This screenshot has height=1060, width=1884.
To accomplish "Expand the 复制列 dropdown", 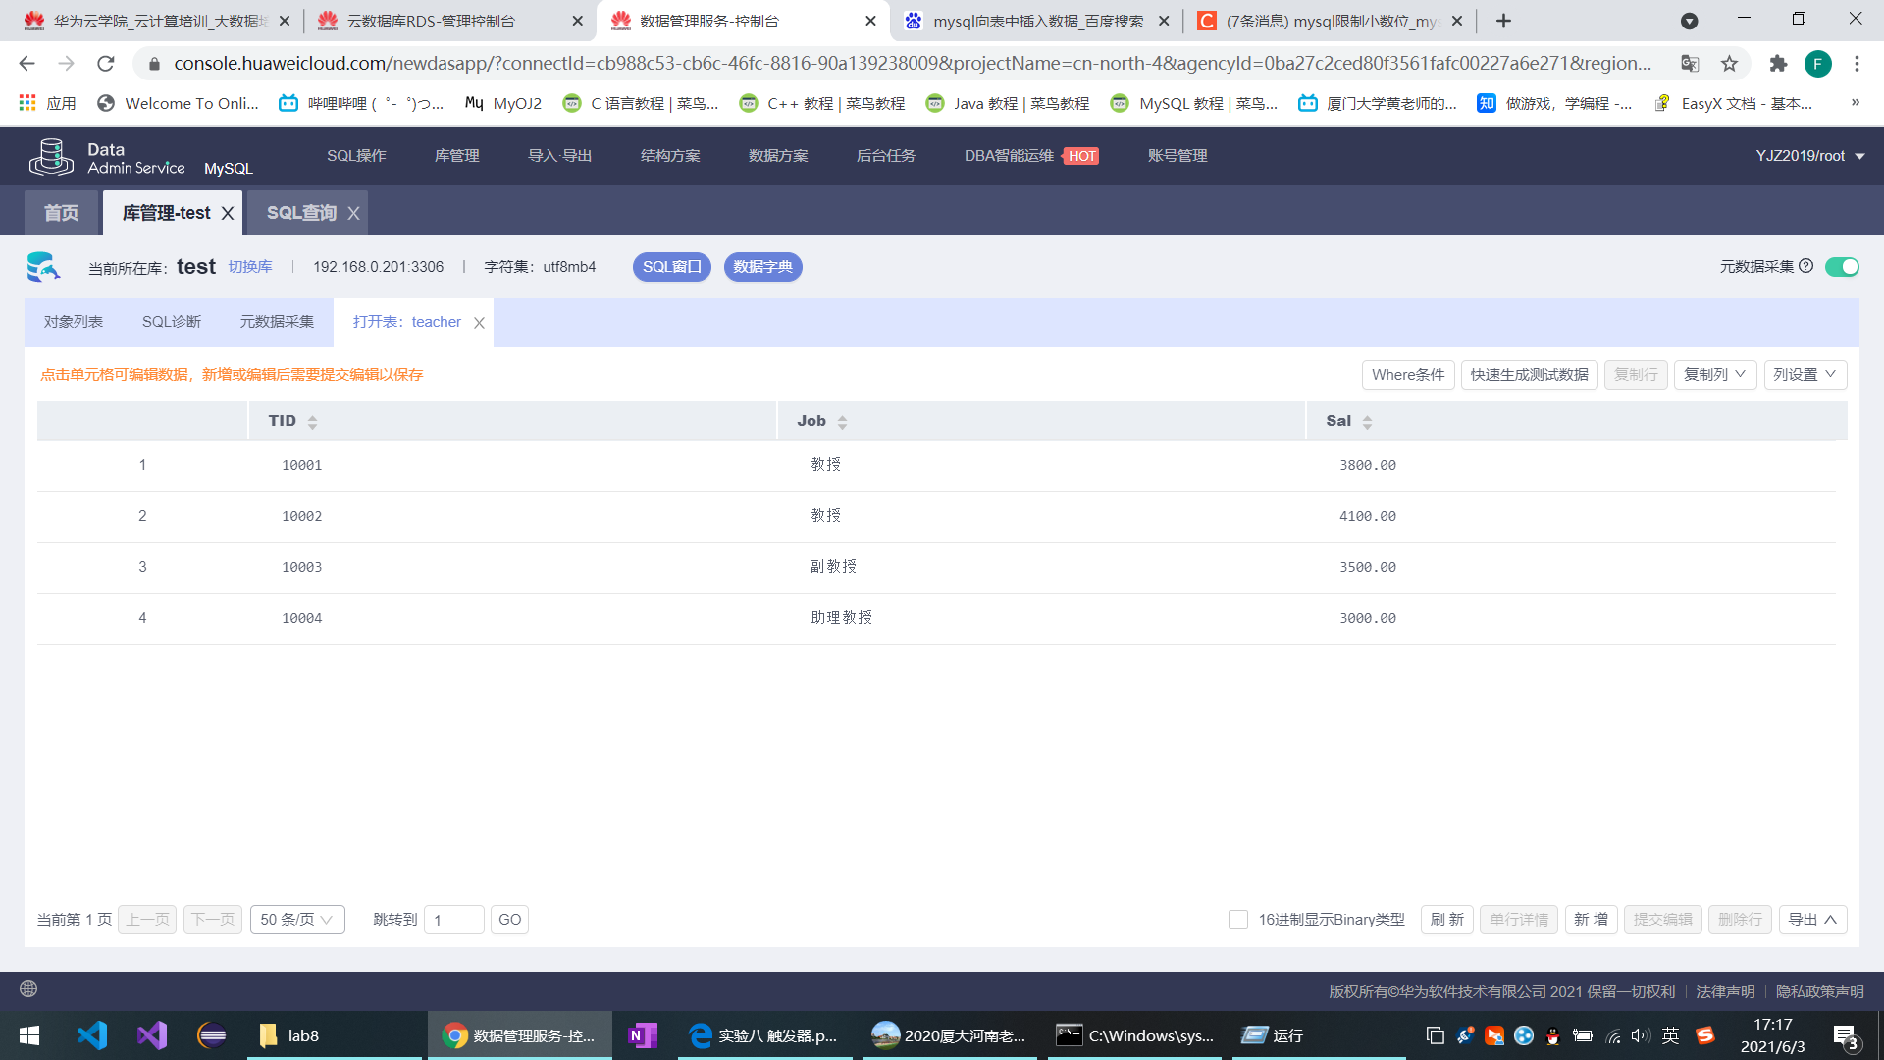I will pyautogui.click(x=1714, y=375).
